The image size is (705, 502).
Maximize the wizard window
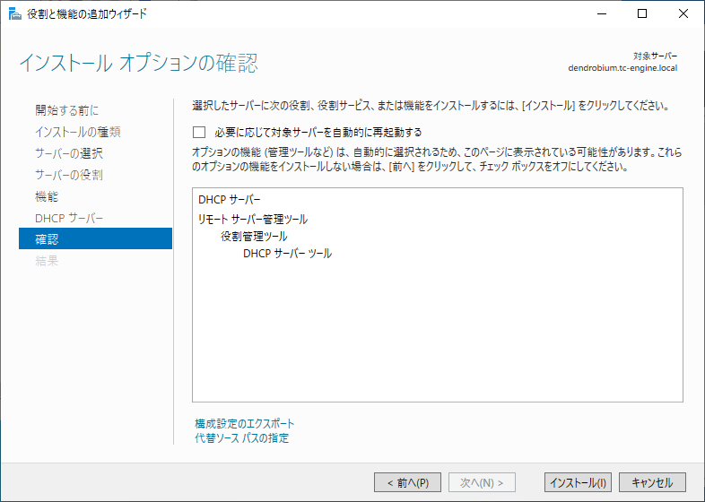(642, 14)
